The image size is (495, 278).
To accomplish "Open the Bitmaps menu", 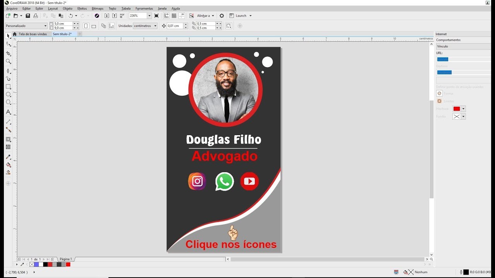I will pos(97,8).
